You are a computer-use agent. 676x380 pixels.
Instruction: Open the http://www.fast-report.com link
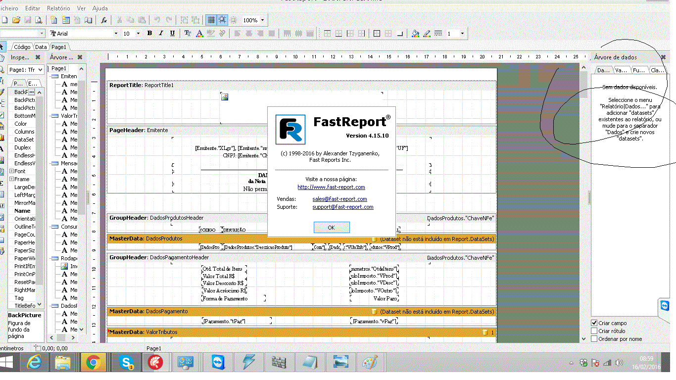(x=331, y=187)
